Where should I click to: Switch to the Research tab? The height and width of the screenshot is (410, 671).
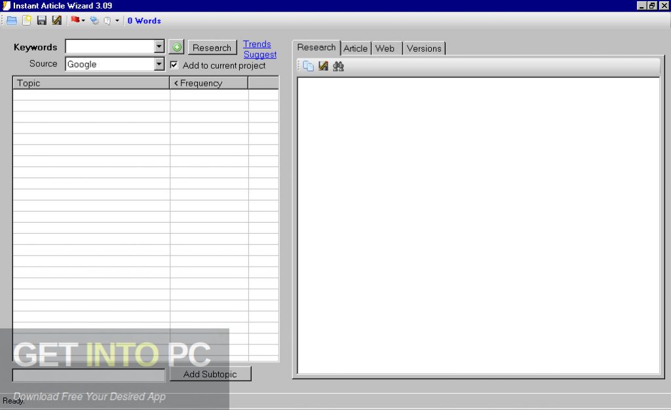pyautogui.click(x=316, y=47)
